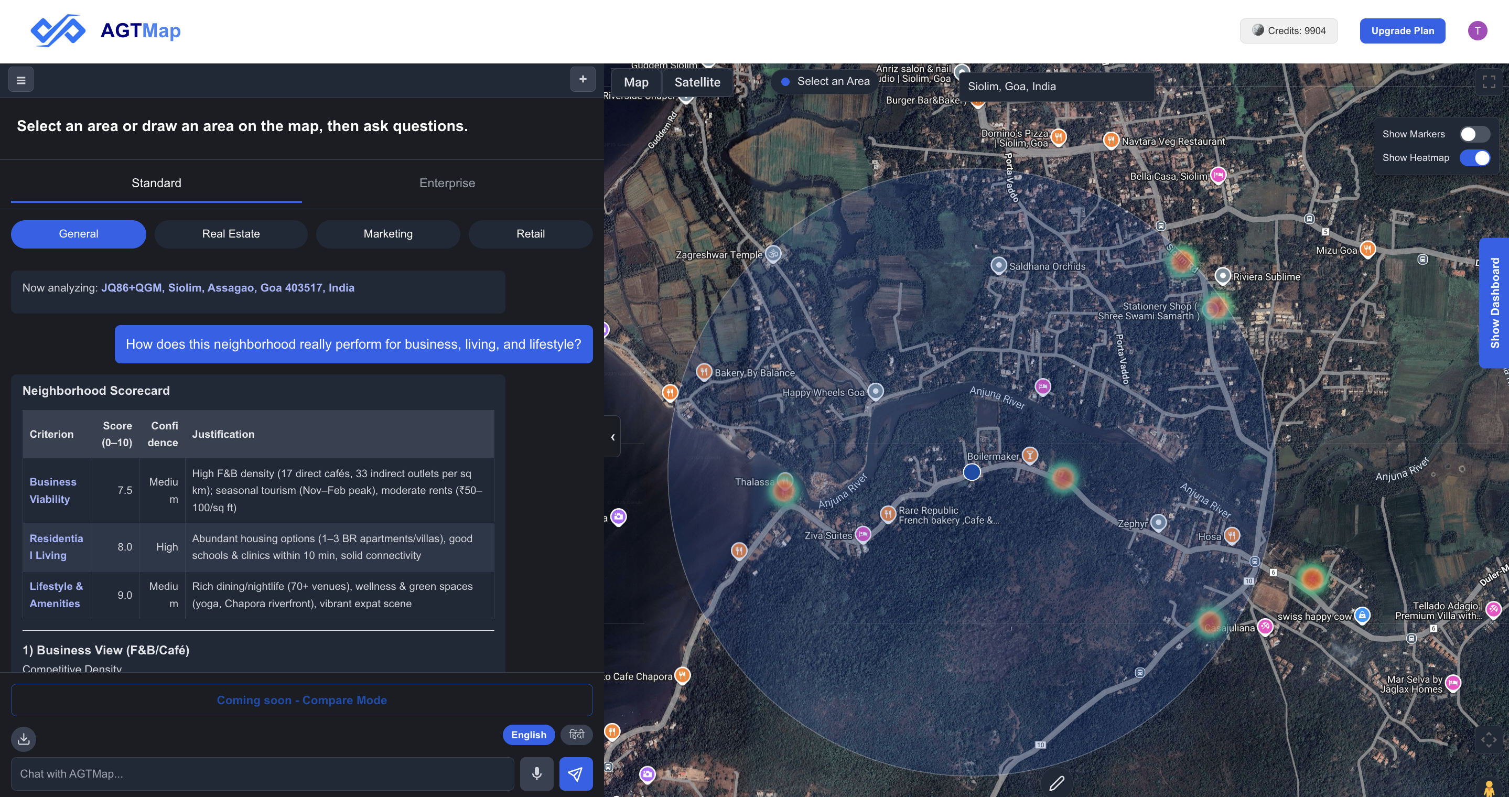Select the Real Estate category
Viewport: 1509px width, 797px height.
[x=231, y=234]
